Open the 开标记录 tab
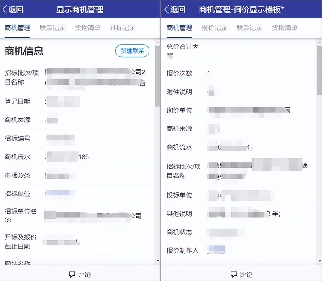The width and height of the screenshot is (322, 281). [122, 28]
